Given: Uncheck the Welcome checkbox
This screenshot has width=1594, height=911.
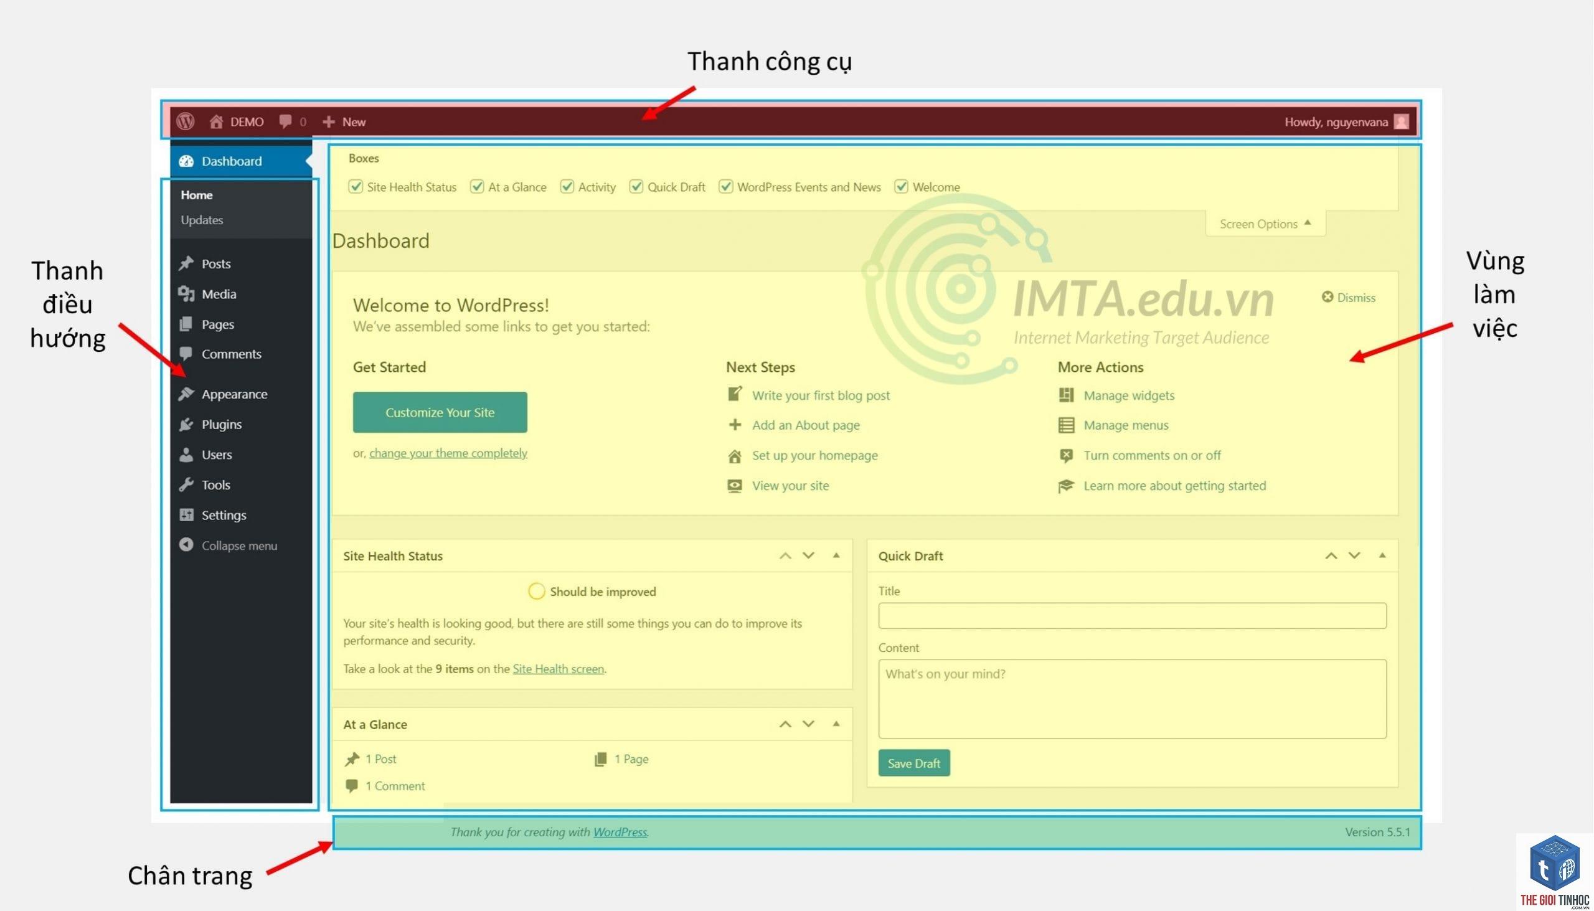Looking at the screenshot, I should tap(902, 186).
